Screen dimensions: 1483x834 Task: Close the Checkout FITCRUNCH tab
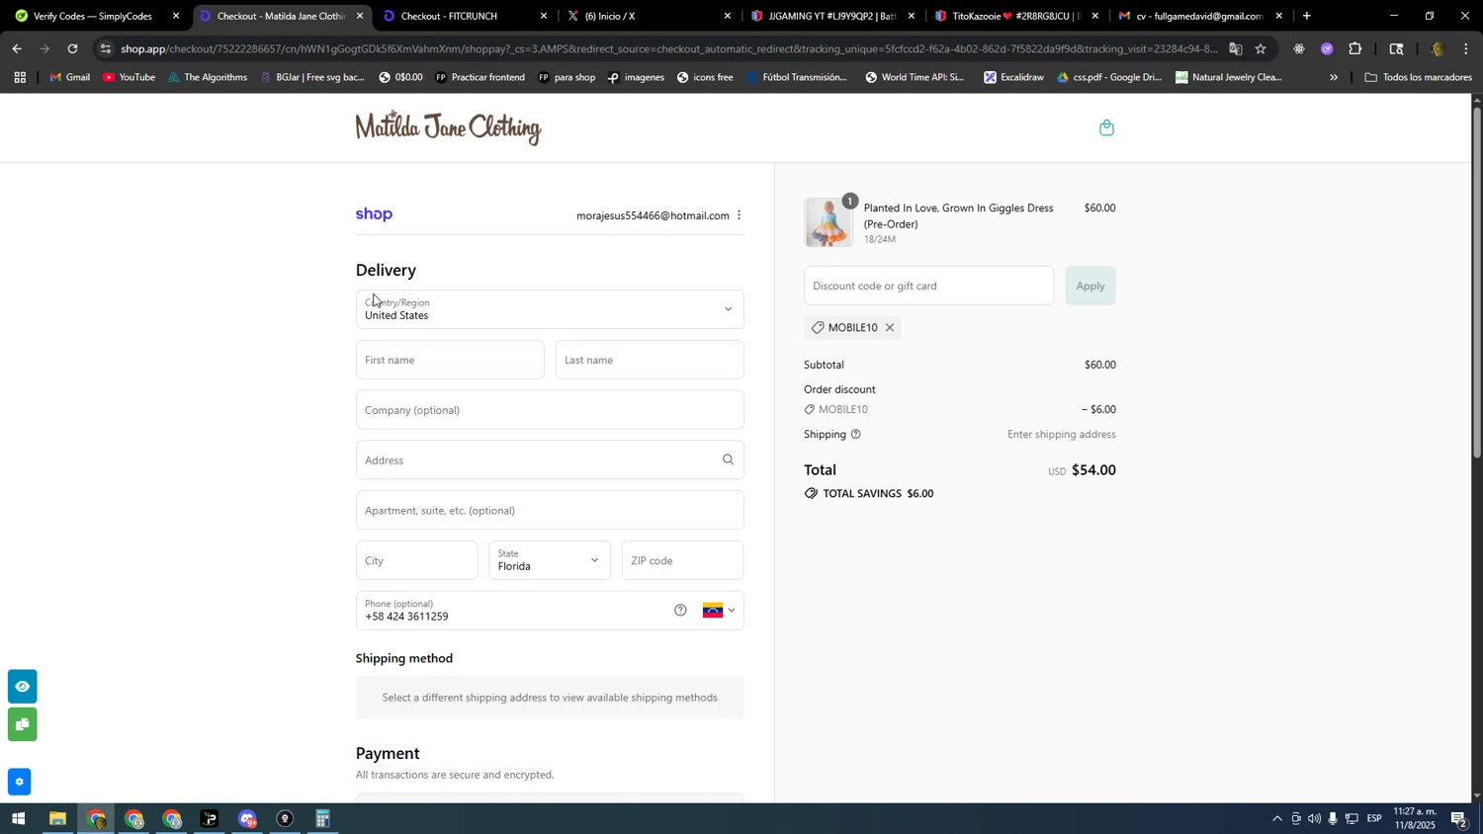point(544,16)
